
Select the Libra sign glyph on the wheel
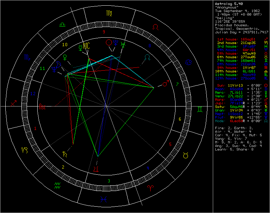point(62,25)
